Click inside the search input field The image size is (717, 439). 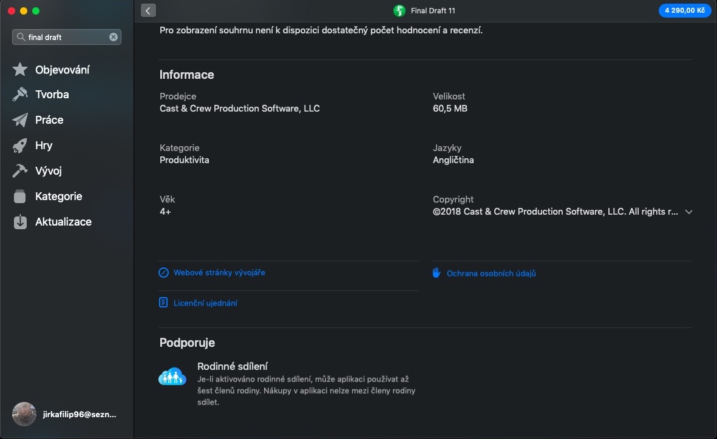tap(67, 36)
